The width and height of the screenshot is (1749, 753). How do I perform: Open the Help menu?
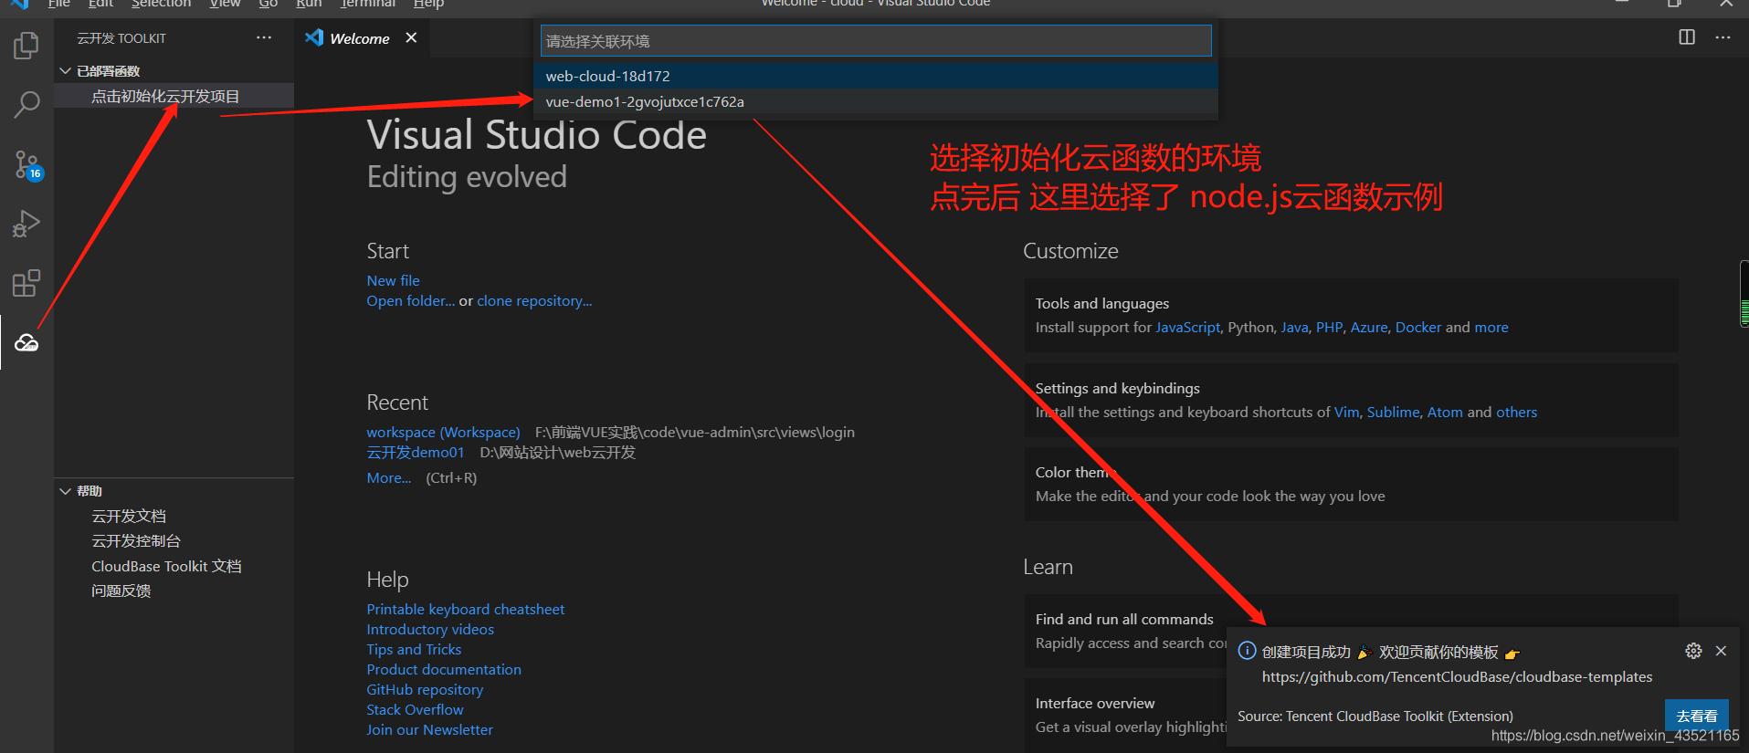point(428,4)
